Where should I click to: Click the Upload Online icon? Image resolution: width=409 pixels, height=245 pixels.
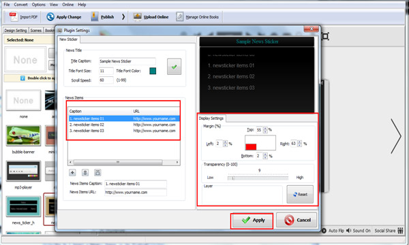137,16
